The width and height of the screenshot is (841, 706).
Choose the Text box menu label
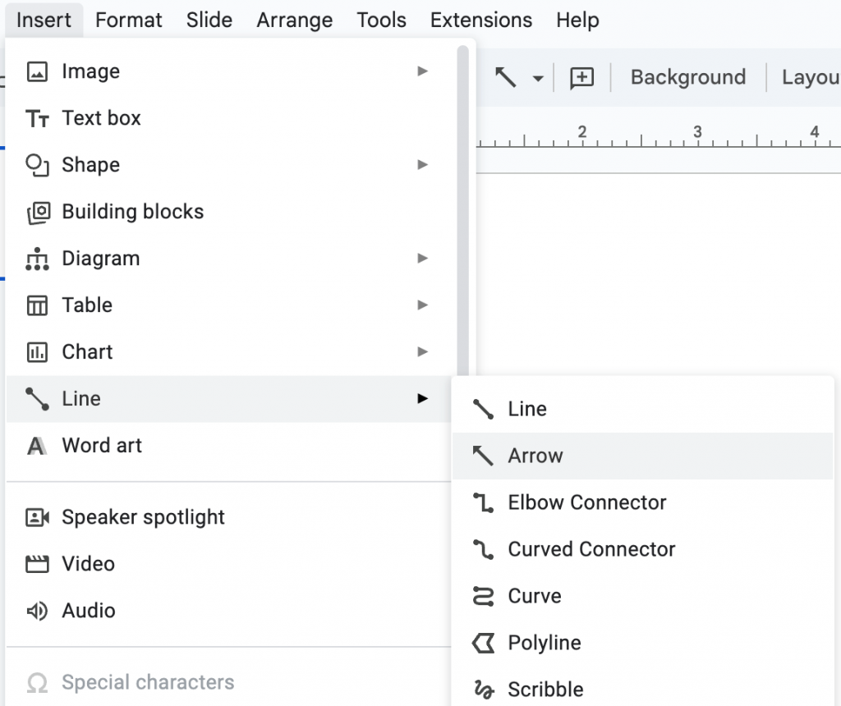101,118
